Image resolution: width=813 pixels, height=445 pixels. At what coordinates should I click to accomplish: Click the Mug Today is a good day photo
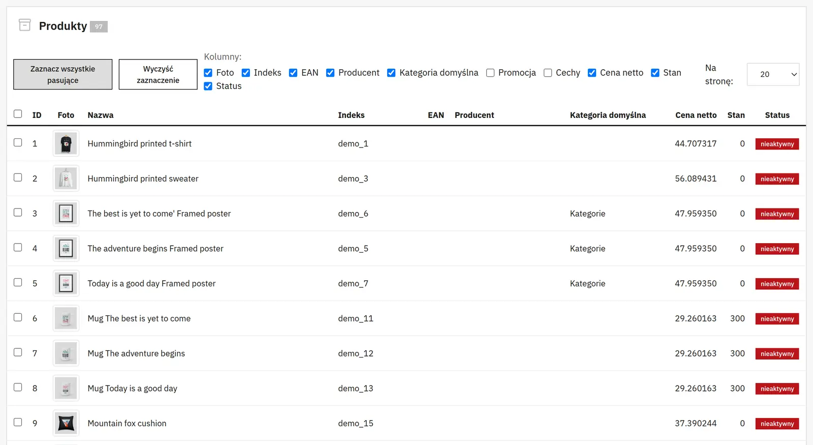pos(66,388)
